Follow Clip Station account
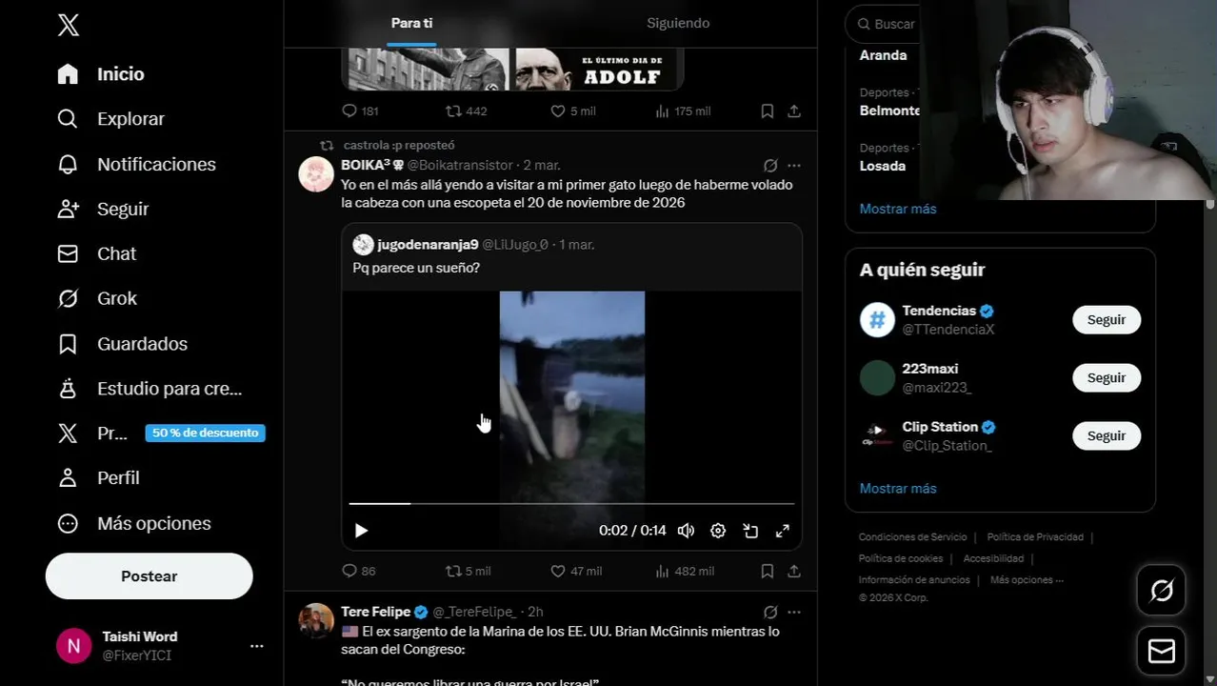The height and width of the screenshot is (686, 1217). coord(1107,436)
